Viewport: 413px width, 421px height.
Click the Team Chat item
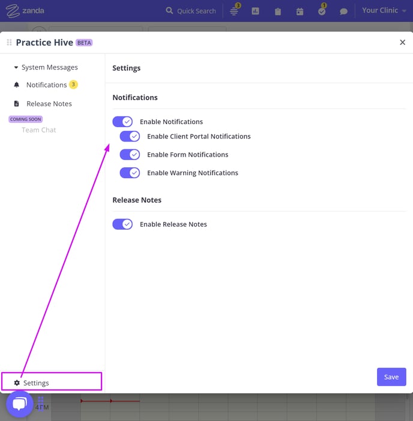click(38, 130)
